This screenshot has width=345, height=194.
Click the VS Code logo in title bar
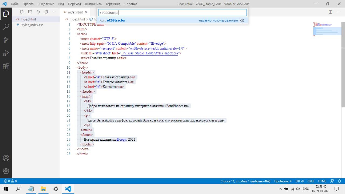[4, 4]
